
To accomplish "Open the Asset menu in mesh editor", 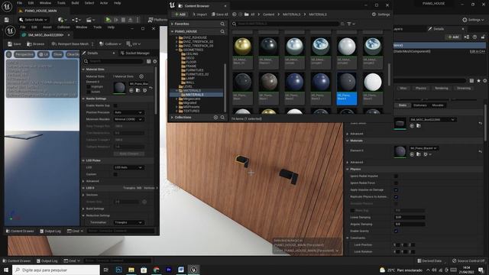I will point(47,27).
